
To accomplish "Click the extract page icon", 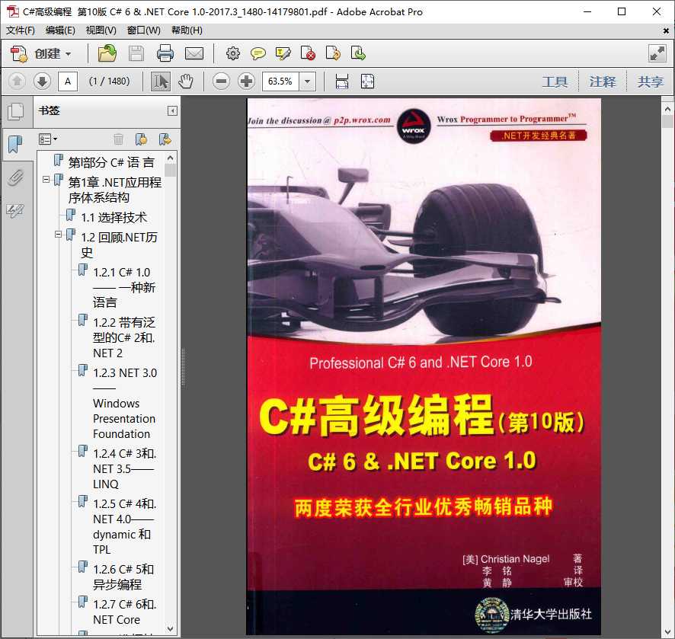I will coord(358,54).
